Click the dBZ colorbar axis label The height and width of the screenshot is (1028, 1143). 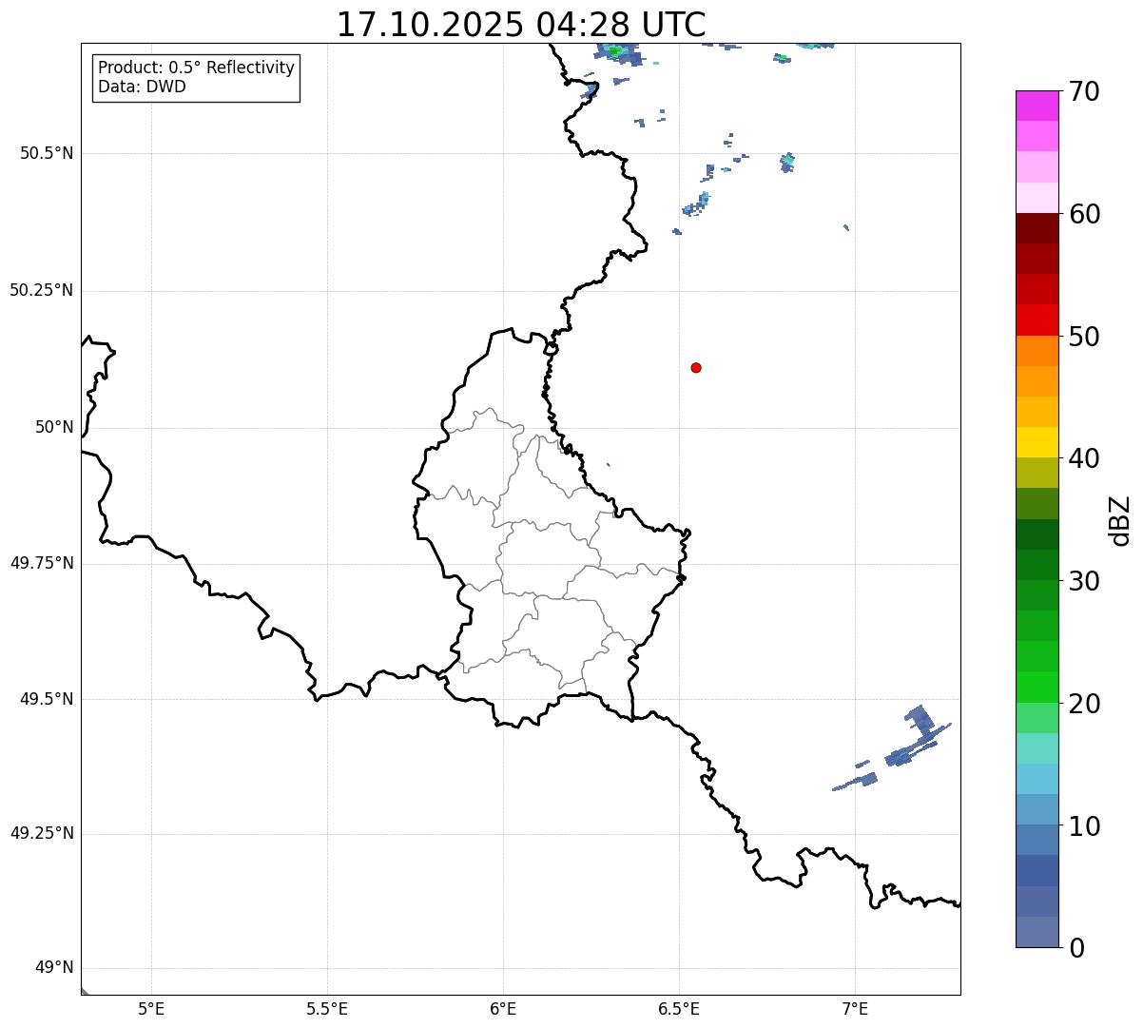click(1120, 520)
